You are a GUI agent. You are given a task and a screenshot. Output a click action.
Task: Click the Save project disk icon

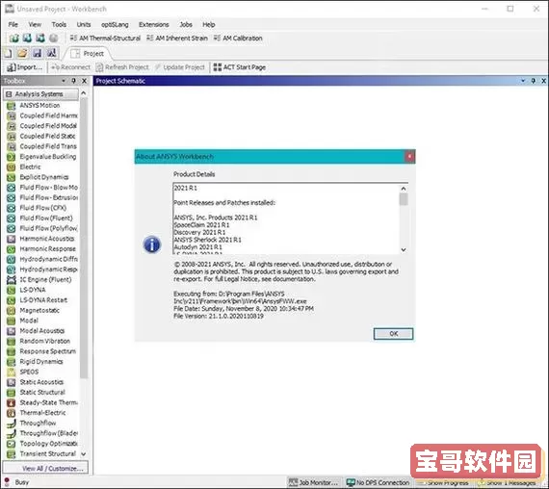coord(38,53)
